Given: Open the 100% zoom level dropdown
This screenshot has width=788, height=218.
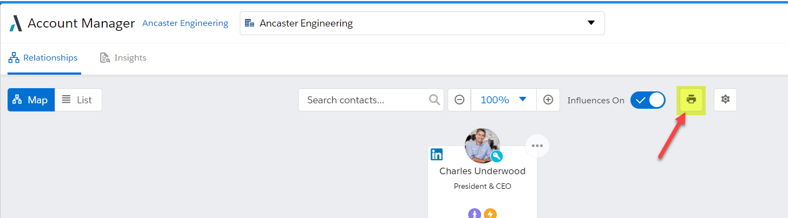Looking at the screenshot, I should click(503, 100).
